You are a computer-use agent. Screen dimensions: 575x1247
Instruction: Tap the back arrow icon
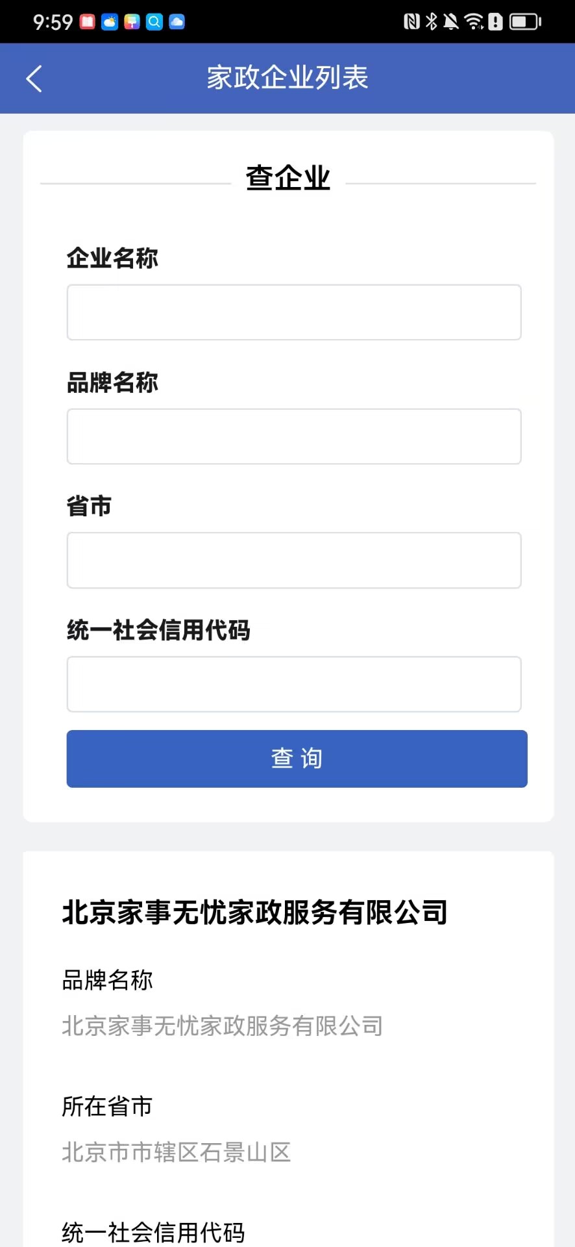(x=34, y=79)
